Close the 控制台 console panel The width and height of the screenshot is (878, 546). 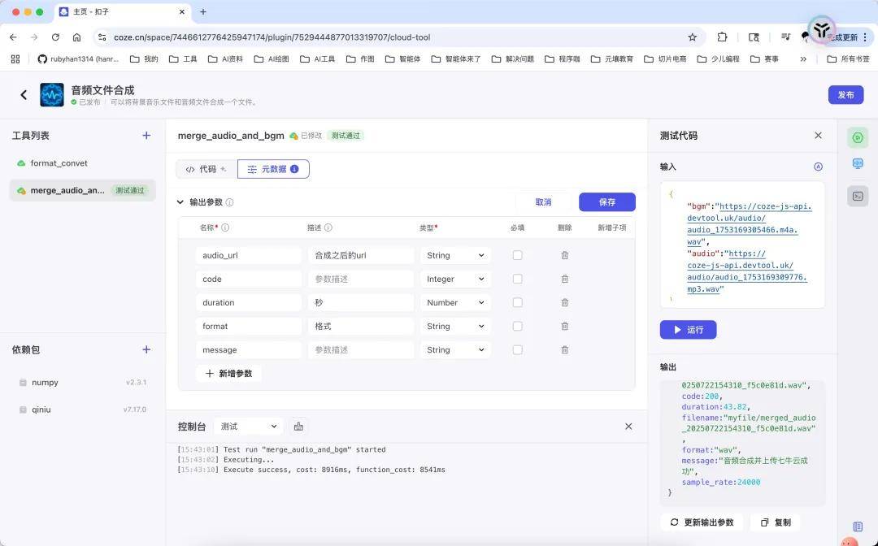[x=628, y=427]
